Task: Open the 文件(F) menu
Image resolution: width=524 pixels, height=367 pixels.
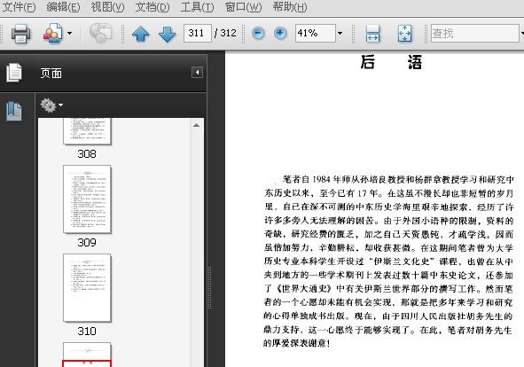Action: [19, 7]
